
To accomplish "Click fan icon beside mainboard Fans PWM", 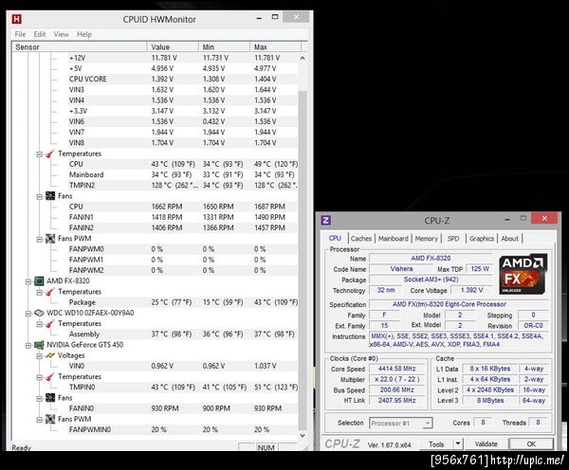I will (x=50, y=239).
